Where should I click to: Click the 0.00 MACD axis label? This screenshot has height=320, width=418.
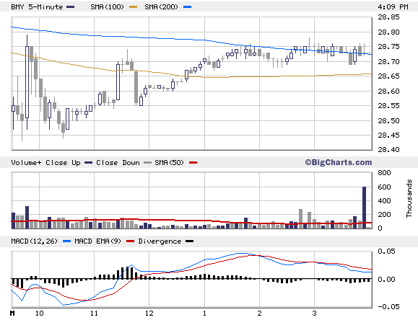coord(386,280)
